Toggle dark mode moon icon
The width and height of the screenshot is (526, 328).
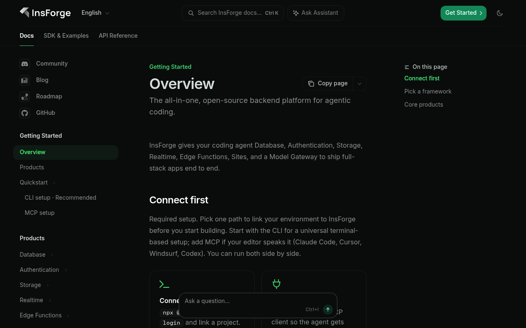pos(500,13)
